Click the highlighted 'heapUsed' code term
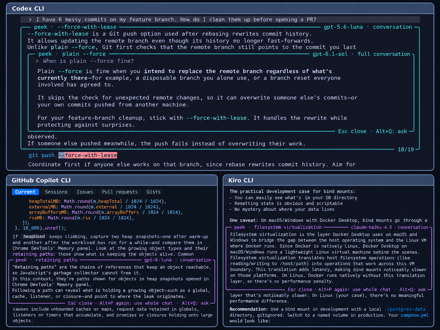Image resolution: width=440 pixels, height=330 pixels. [34, 236]
